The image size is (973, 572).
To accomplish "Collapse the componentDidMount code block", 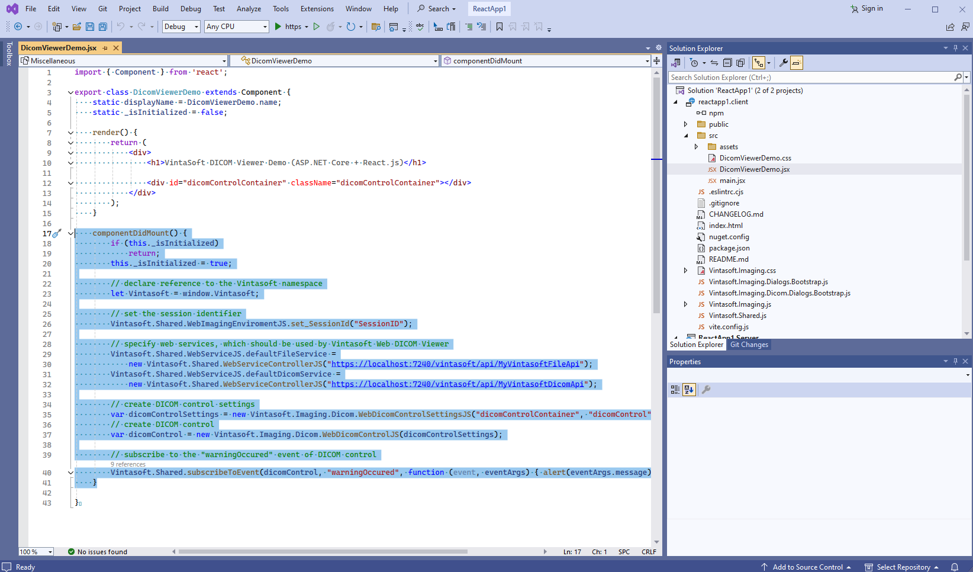I will [70, 233].
